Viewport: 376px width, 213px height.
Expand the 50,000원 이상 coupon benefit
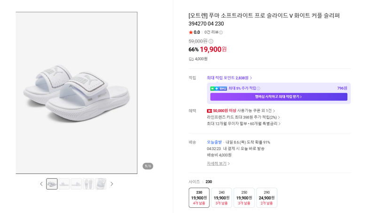pyautogui.click(x=241, y=111)
